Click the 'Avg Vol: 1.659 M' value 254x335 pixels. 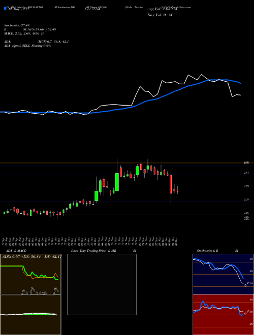tap(162, 9)
